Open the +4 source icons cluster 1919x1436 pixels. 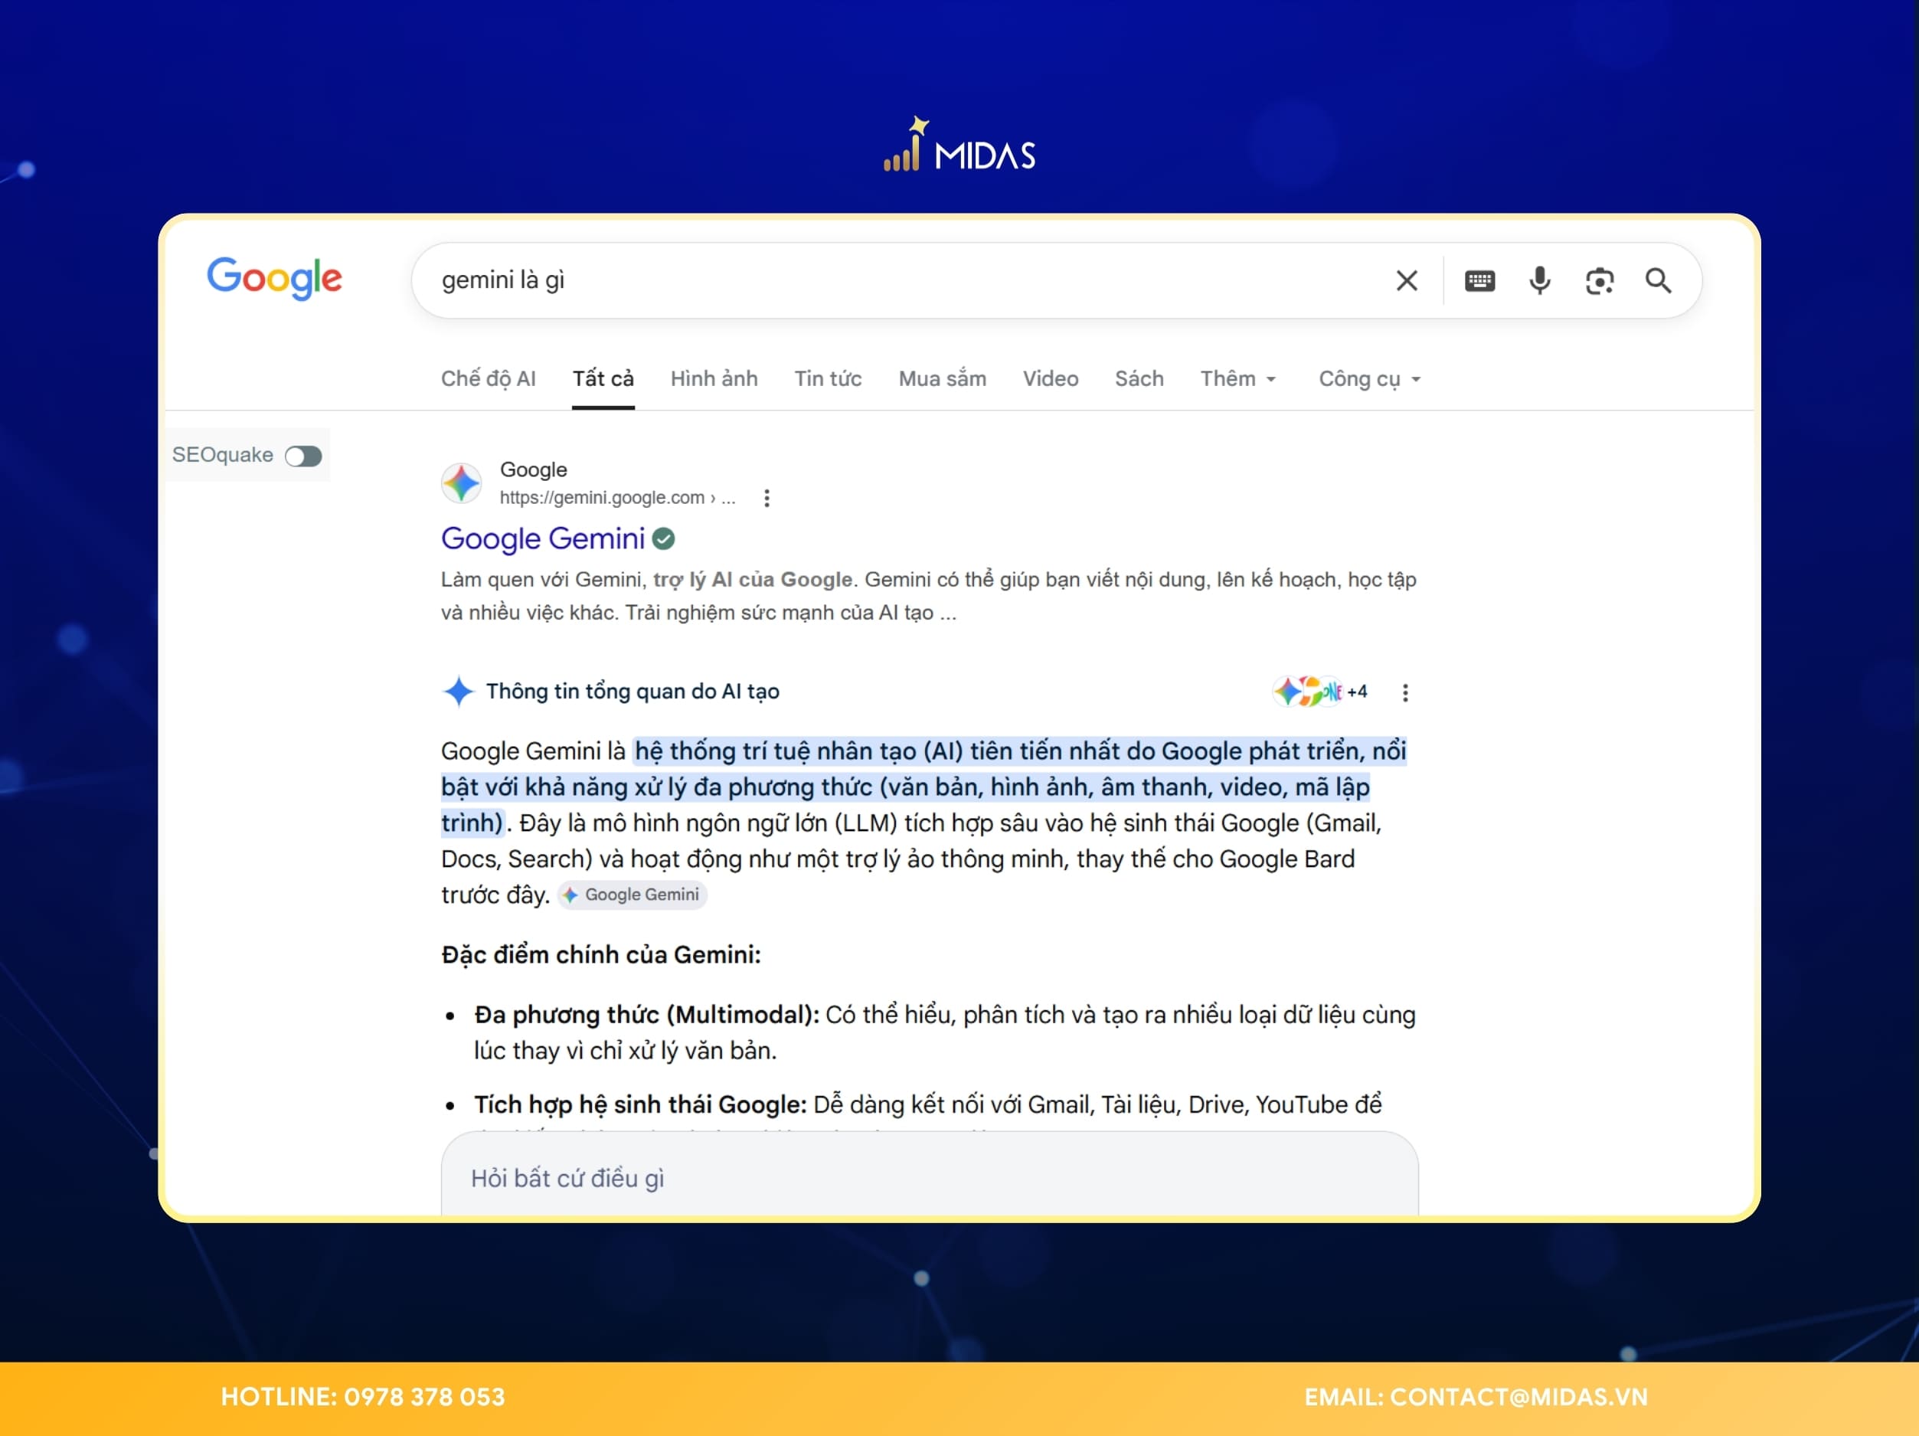[1319, 692]
